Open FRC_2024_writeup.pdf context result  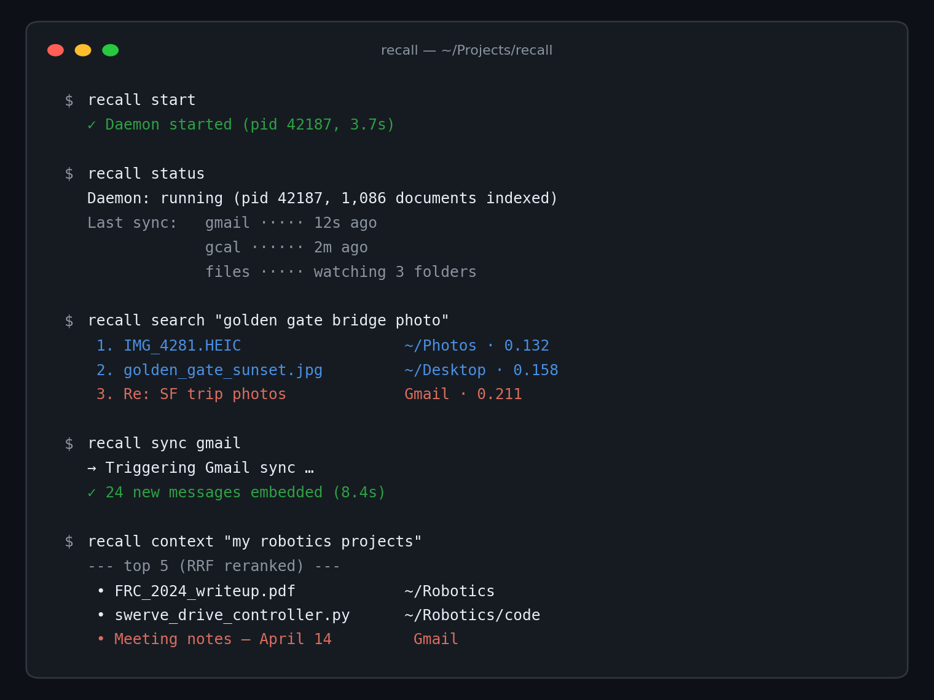(205, 591)
